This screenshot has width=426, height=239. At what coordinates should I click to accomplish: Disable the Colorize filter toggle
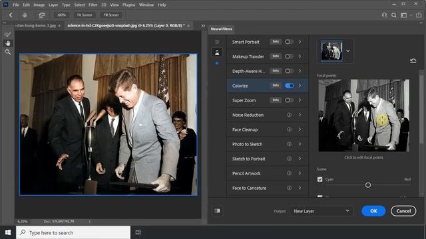pyautogui.click(x=289, y=86)
